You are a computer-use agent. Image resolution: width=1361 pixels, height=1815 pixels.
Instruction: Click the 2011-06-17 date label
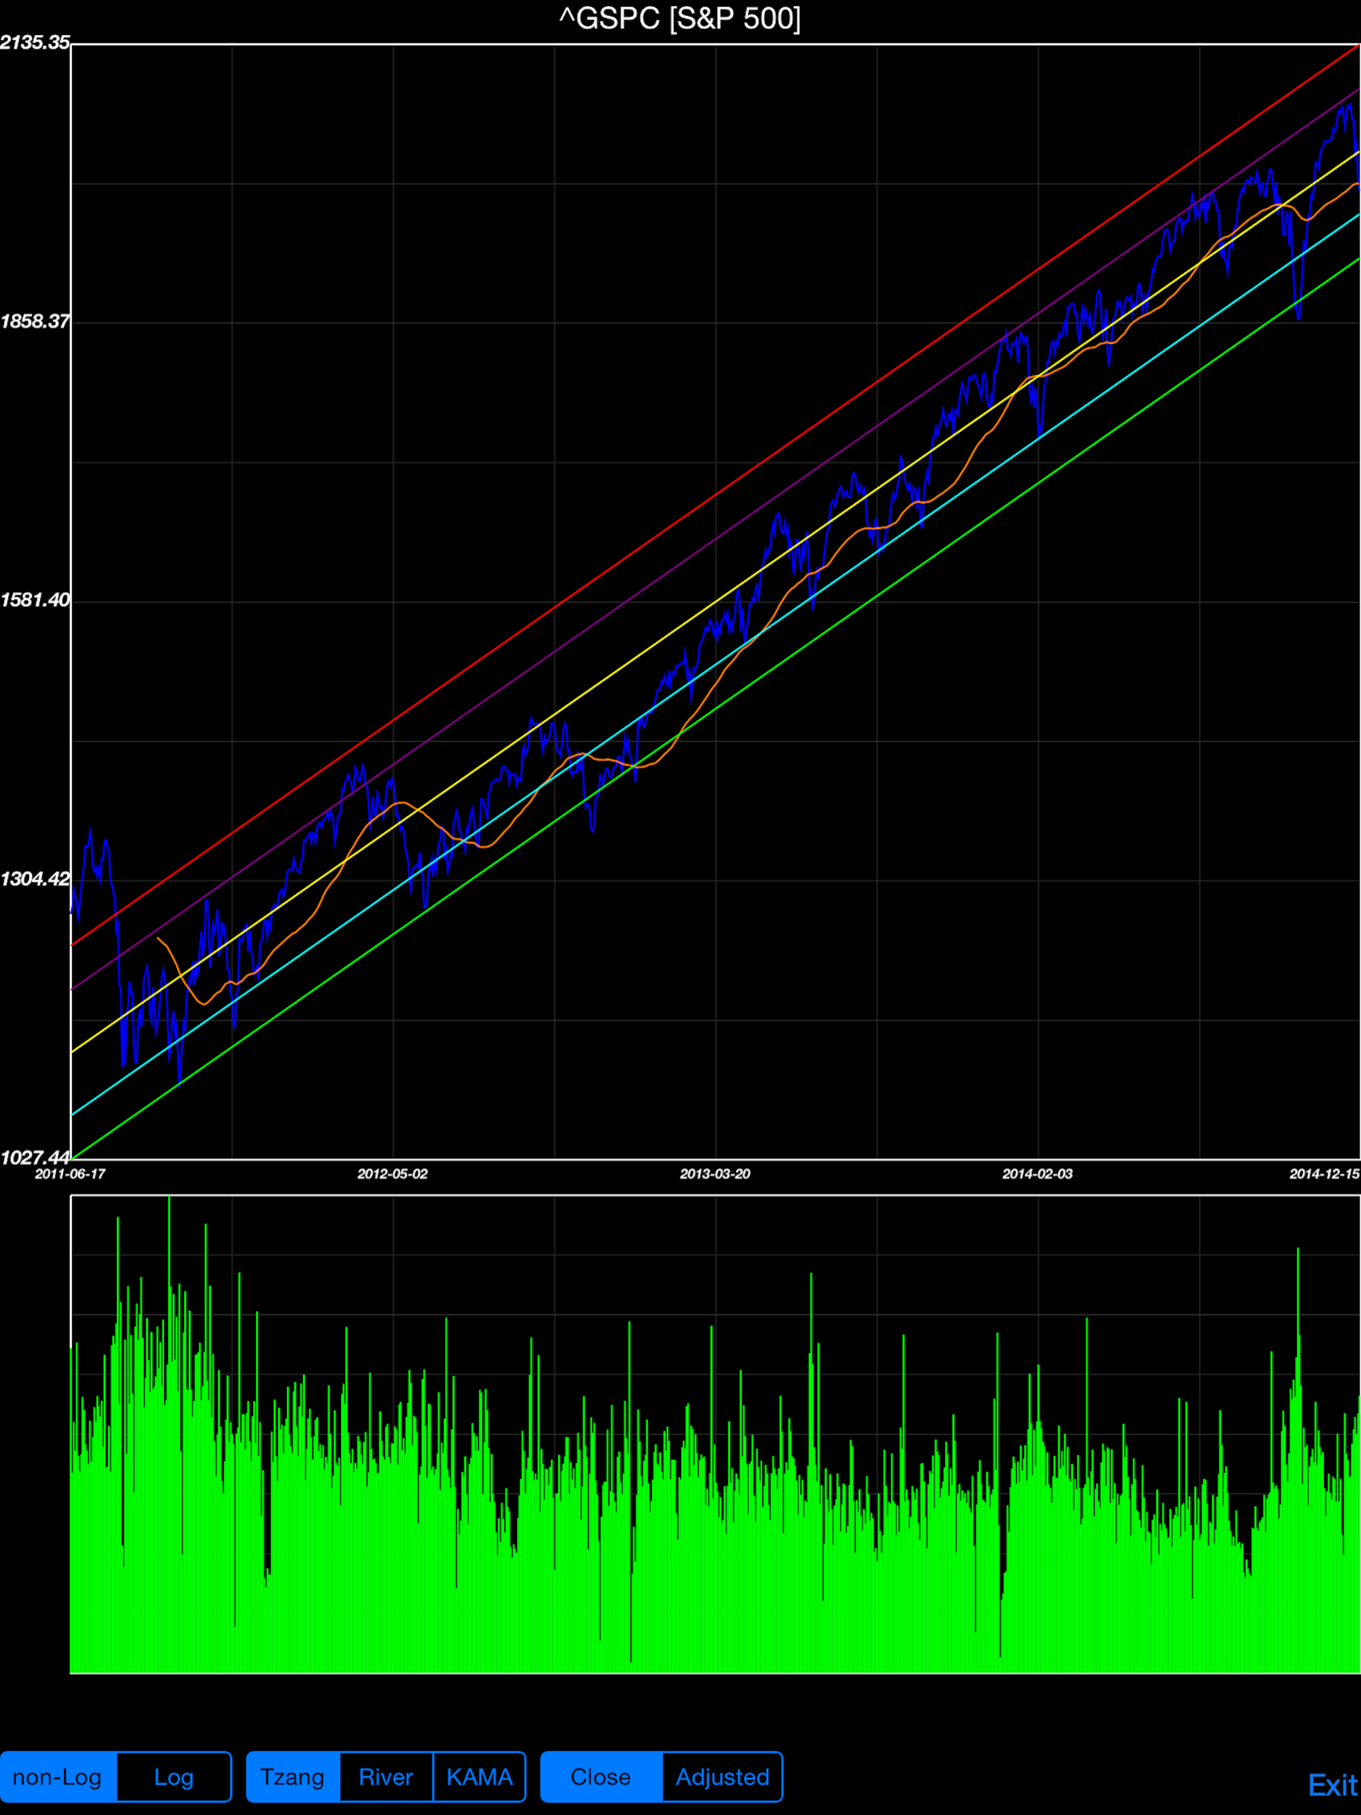[71, 1174]
